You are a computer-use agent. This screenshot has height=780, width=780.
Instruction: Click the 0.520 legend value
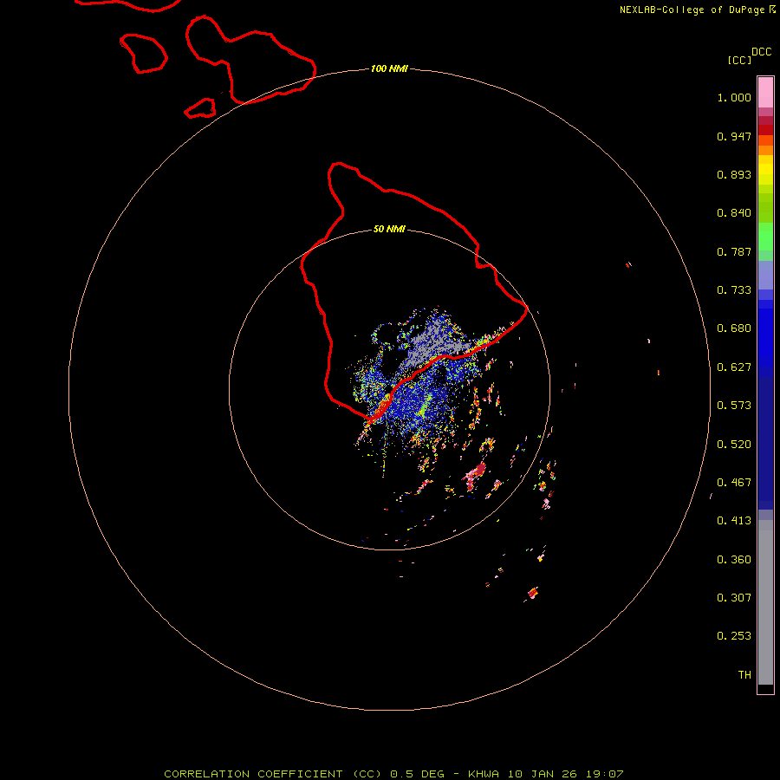click(734, 445)
